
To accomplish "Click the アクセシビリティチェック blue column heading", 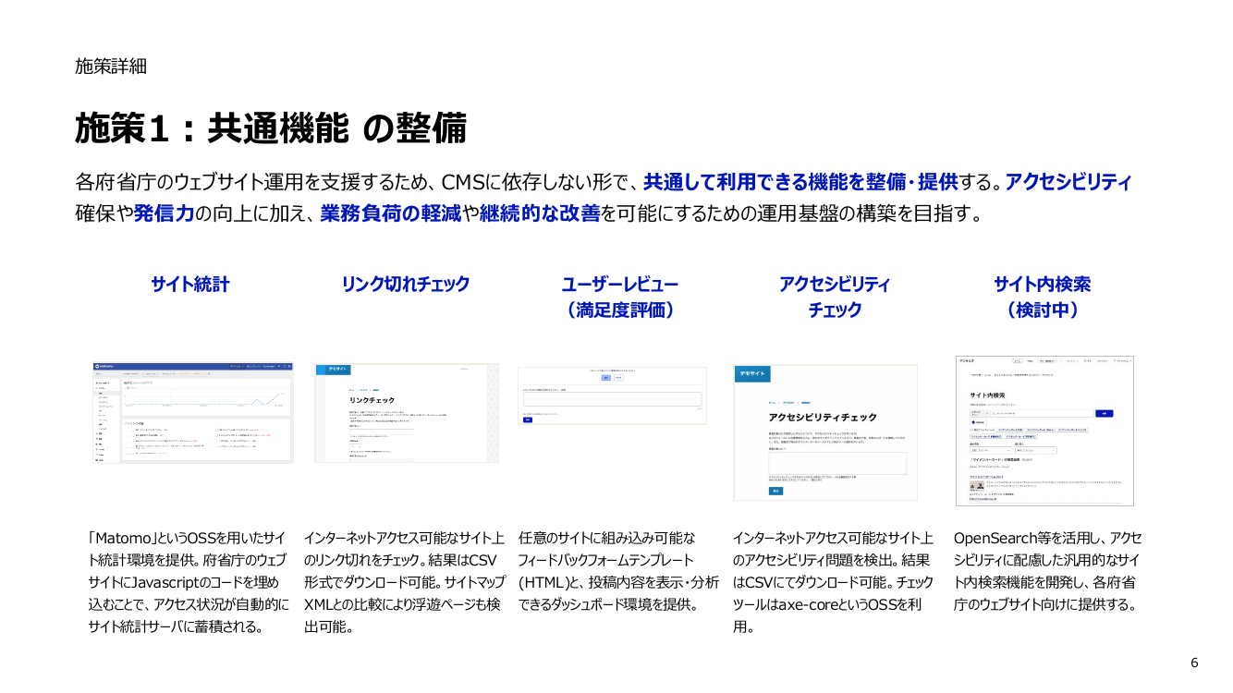I will (x=835, y=298).
